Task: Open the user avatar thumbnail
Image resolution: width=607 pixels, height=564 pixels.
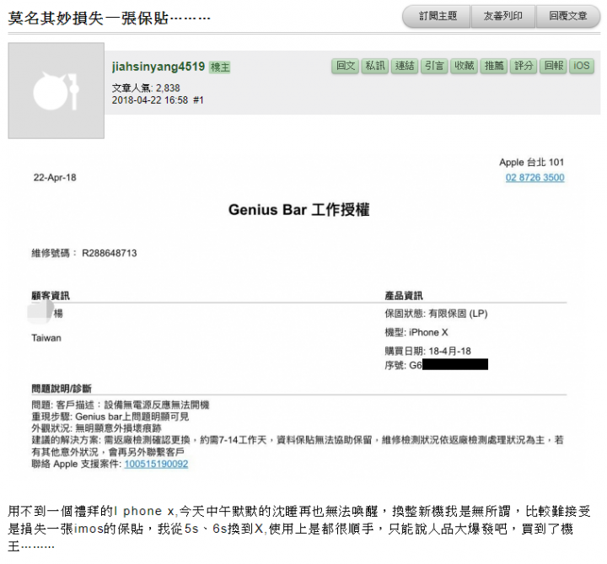Action: pyautogui.click(x=56, y=90)
